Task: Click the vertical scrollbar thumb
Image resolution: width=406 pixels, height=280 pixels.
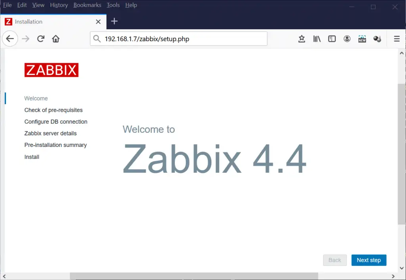Action: click(402, 154)
